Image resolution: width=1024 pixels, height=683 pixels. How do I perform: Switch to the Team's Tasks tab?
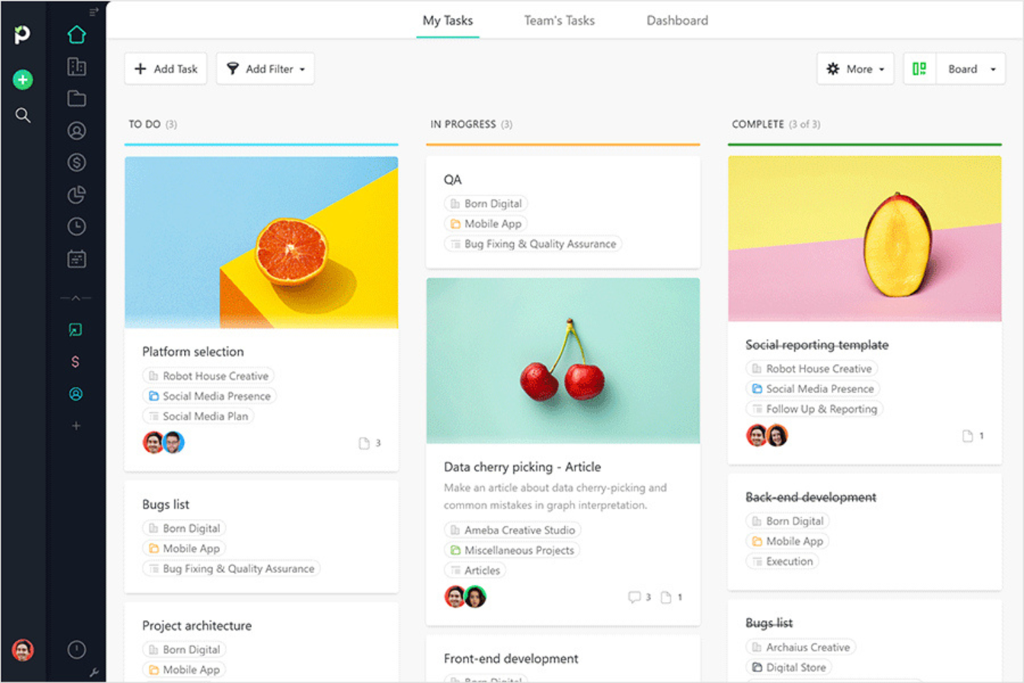click(559, 20)
